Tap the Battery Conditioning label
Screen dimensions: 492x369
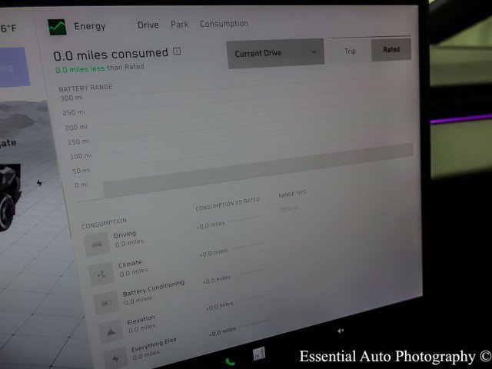click(x=154, y=288)
